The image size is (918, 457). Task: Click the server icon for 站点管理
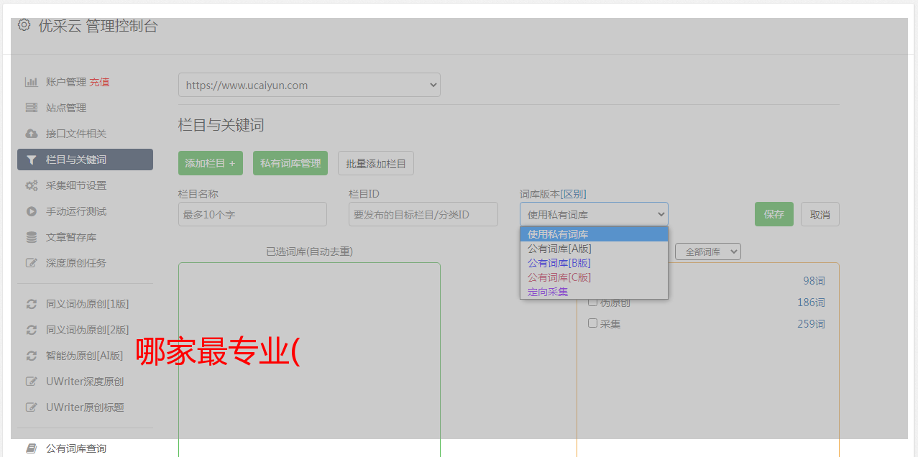[31, 108]
